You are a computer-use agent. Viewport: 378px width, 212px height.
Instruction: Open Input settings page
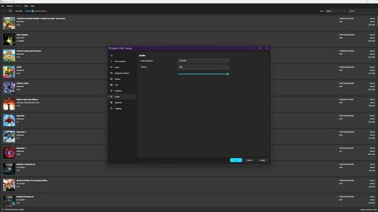[122, 67]
